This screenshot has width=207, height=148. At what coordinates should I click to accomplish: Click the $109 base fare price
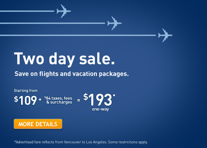click(25, 100)
